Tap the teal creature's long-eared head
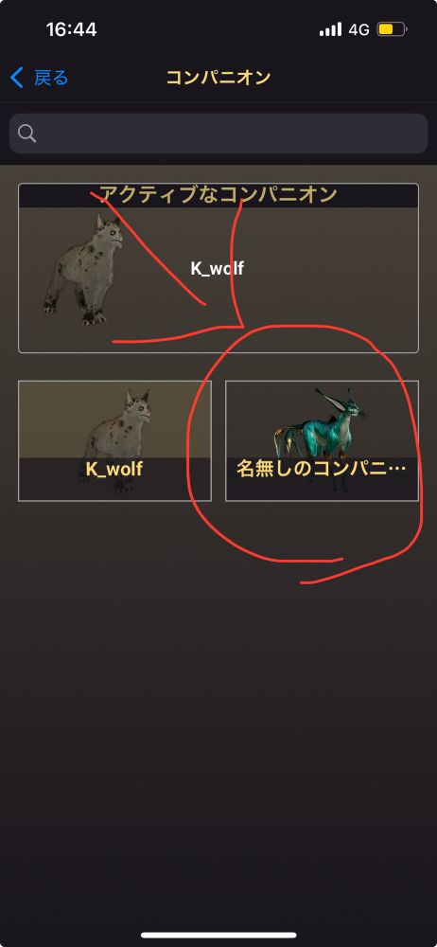The height and width of the screenshot is (947, 437). pyautogui.click(x=341, y=404)
